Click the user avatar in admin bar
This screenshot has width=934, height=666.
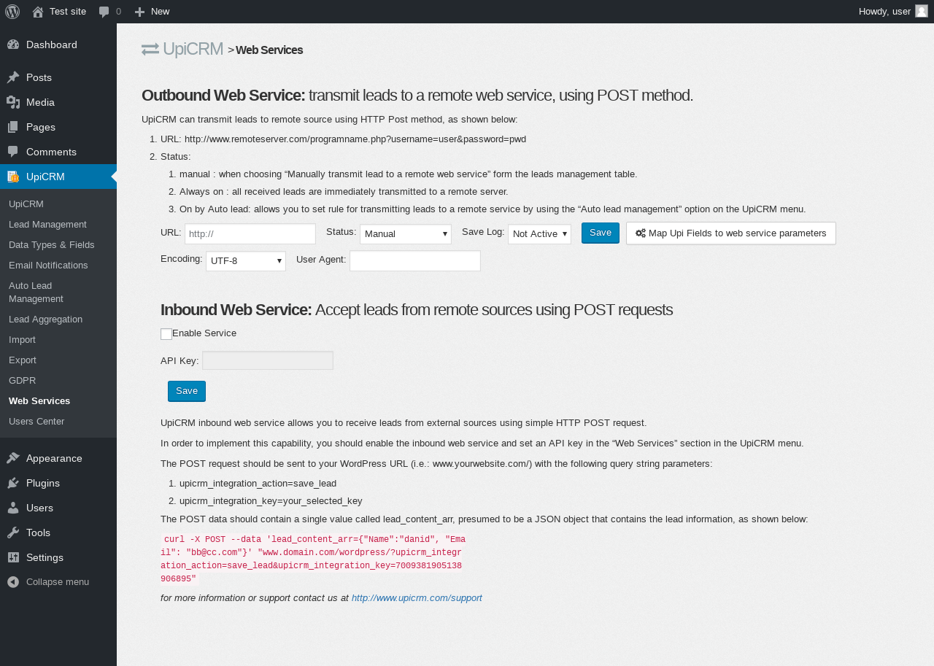(922, 11)
